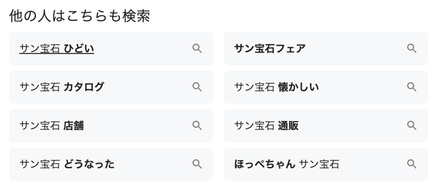The height and width of the screenshot is (185, 430).
Task: Choose ほっぺちゃん サン宝石 related query
Action: [286, 164]
